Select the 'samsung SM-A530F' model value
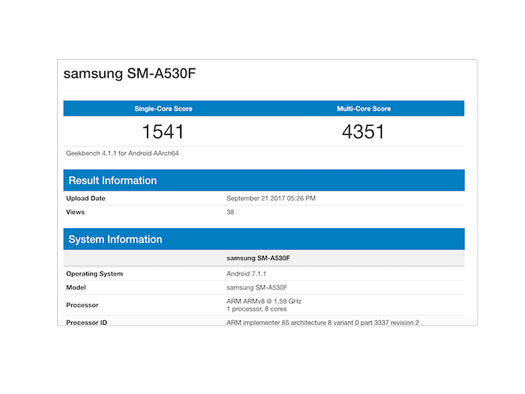This screenshot has height=394, width=525. [x=257, y=287]
